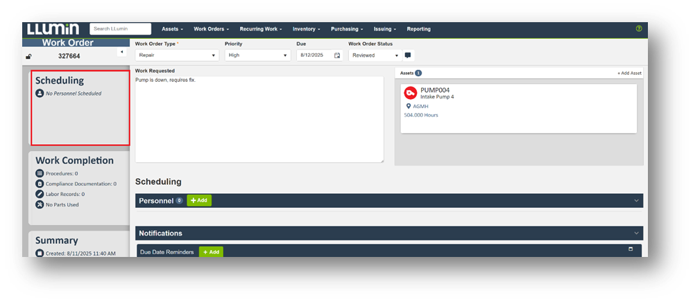Open the Work Order Type dropdown

click(176, 55)
